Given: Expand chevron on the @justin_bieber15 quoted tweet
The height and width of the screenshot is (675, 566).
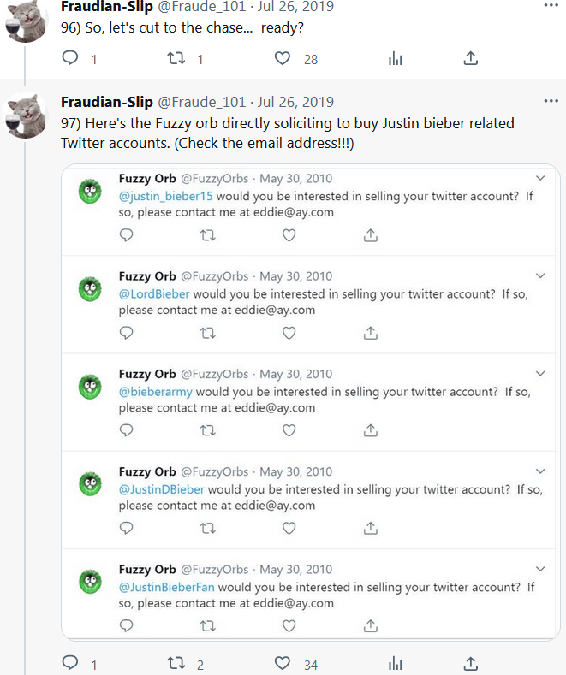Looking at the screenshot, I should [540, 178].
